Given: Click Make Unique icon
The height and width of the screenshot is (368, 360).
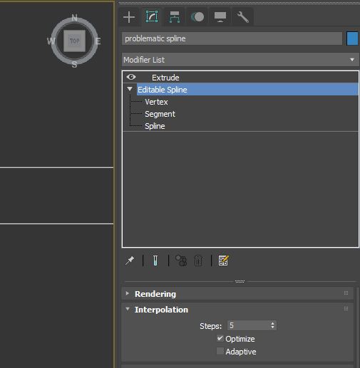Looking at the screenshot, I should [181, 261].
